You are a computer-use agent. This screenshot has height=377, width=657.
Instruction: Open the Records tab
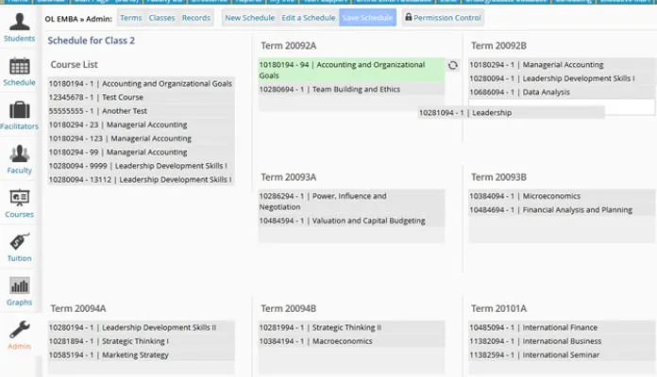coord(195,18)
